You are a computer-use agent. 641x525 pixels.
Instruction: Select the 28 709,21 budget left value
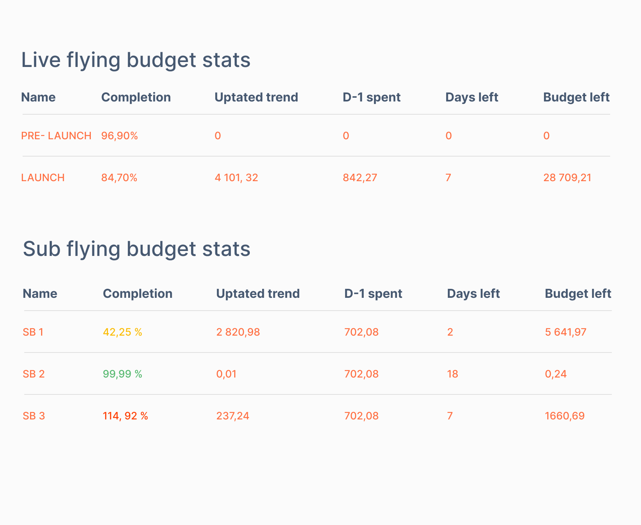(567, 178)
